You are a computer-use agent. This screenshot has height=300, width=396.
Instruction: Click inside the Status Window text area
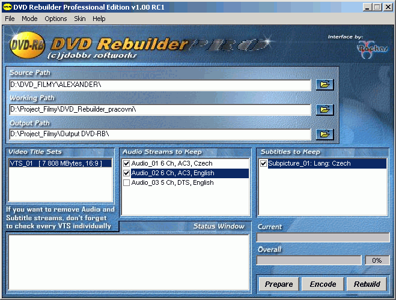(129, 262)
